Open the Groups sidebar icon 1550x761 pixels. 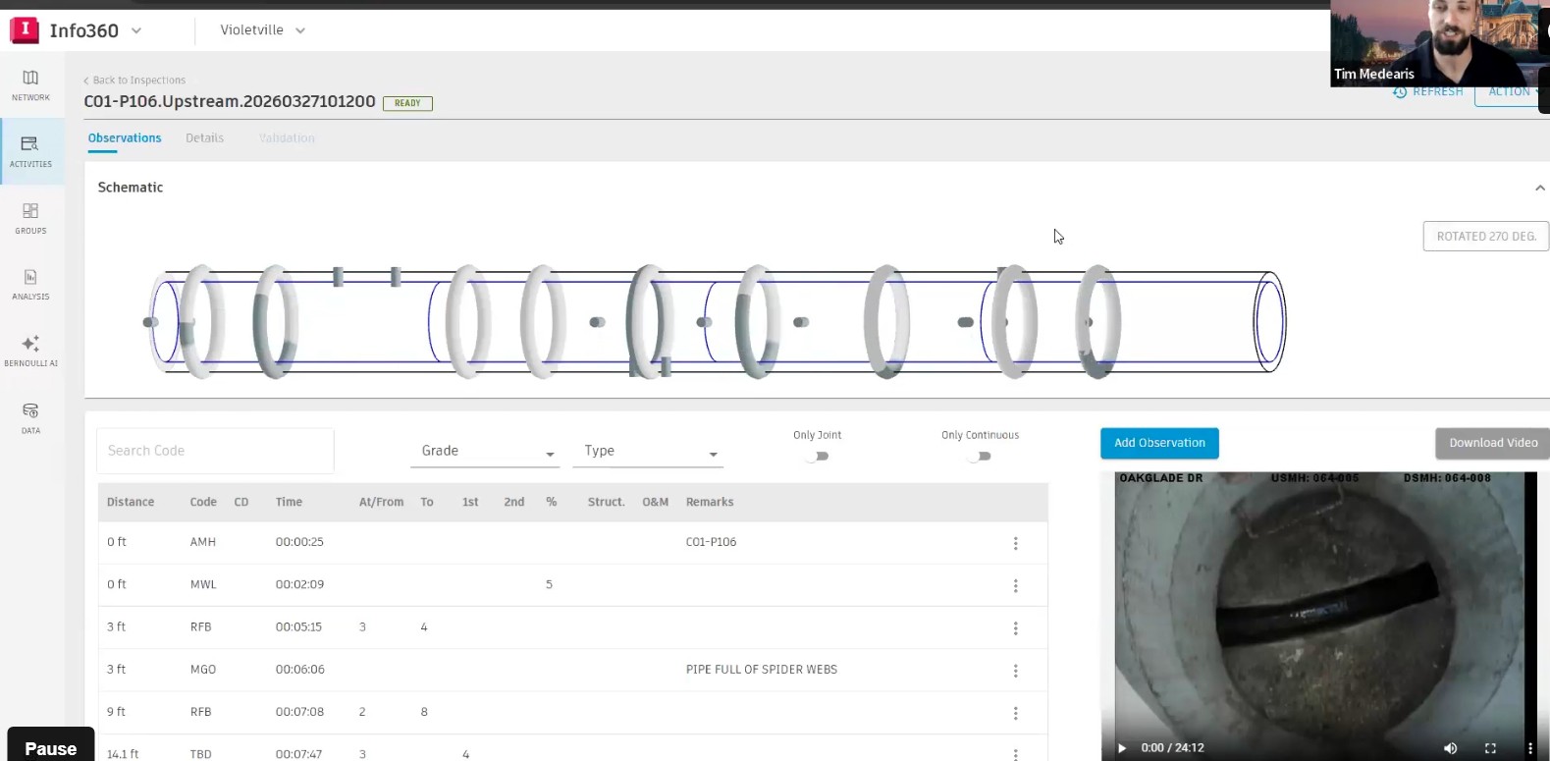tap(30, 218)
